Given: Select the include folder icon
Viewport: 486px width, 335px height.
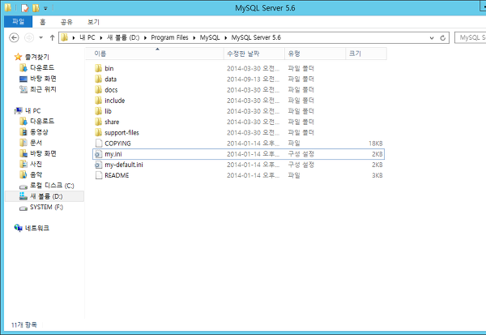Looking at the screenshot, I should tap(98, 101).
